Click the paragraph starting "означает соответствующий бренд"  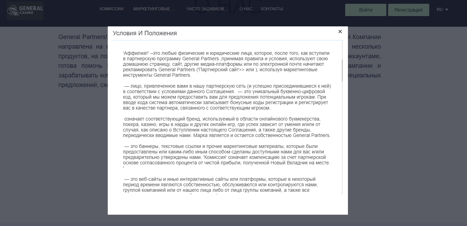click(x=226, y=127)
